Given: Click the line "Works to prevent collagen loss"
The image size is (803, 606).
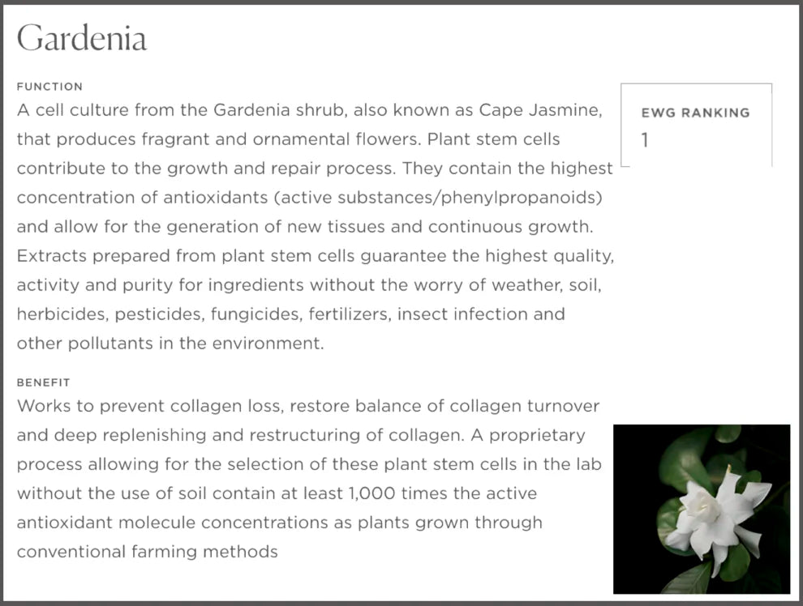Looking at the screenshot, I should pos(308,405).
